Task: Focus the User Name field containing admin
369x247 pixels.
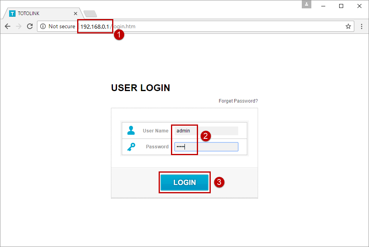Action: 206,131
